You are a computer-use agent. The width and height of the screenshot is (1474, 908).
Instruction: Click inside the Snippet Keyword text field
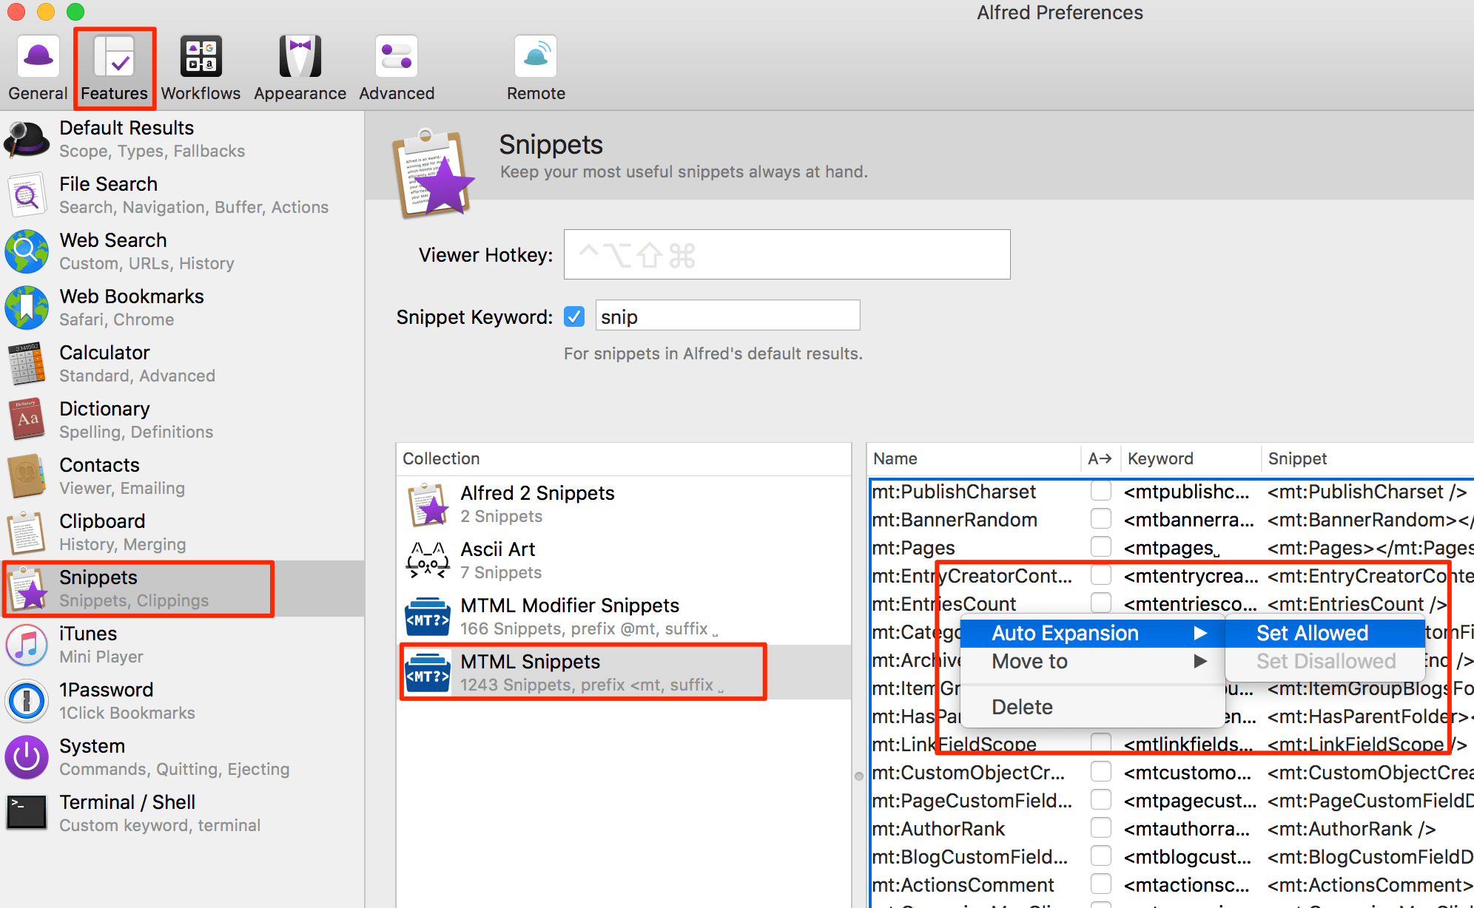pos(727,316)
